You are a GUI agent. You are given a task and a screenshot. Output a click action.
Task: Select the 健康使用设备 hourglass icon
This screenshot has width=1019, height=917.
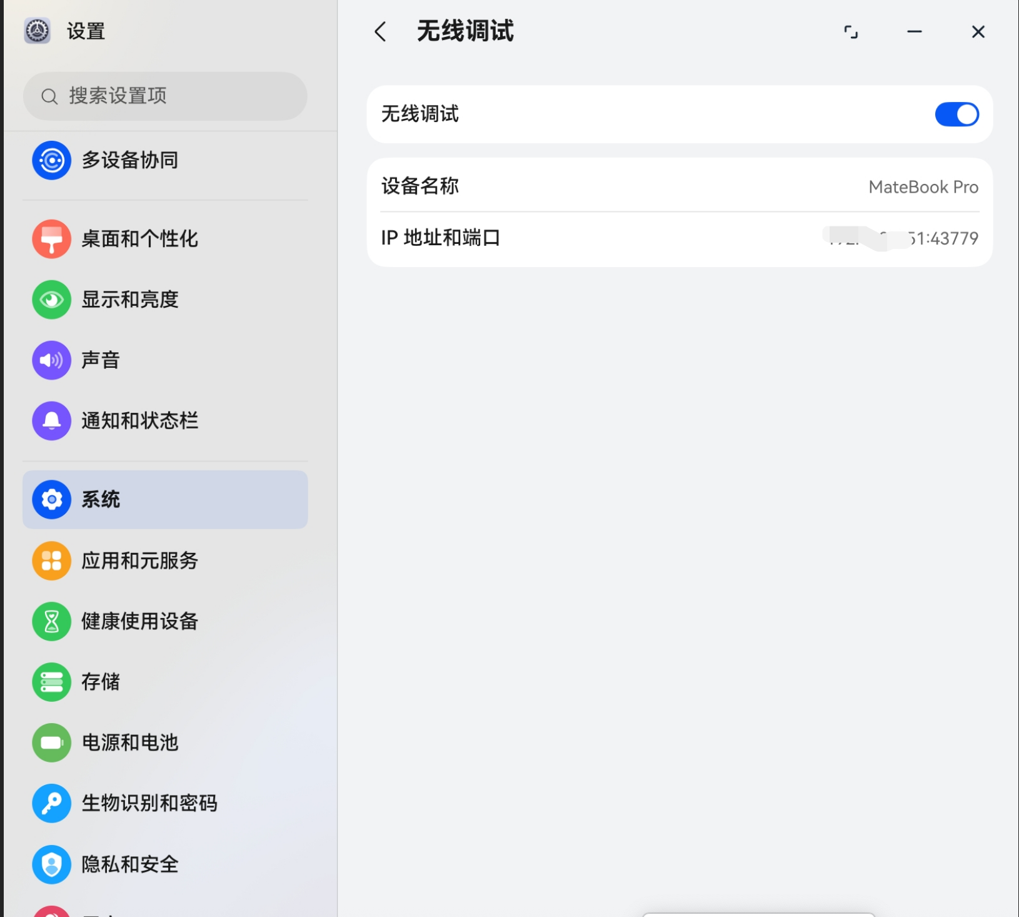[51, 621]
